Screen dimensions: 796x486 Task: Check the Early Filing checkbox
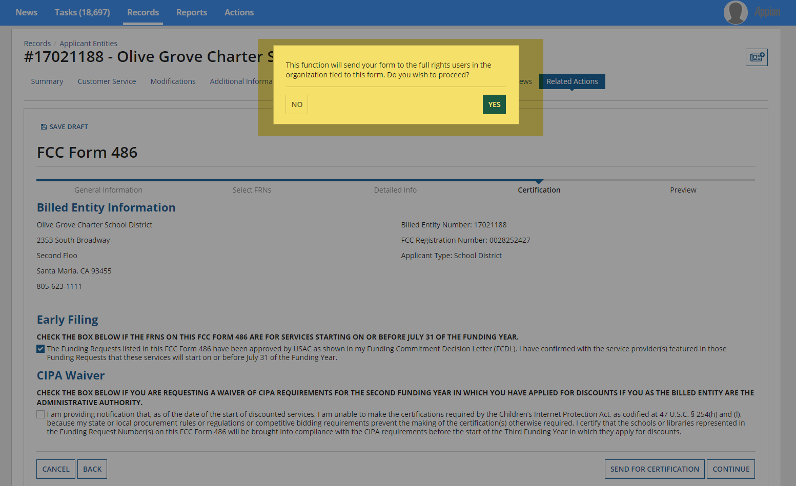40,349
